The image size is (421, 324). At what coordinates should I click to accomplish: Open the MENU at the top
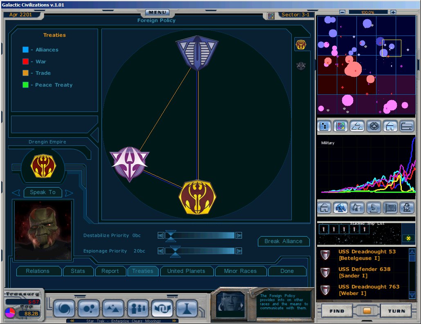[x=157, y=12]
